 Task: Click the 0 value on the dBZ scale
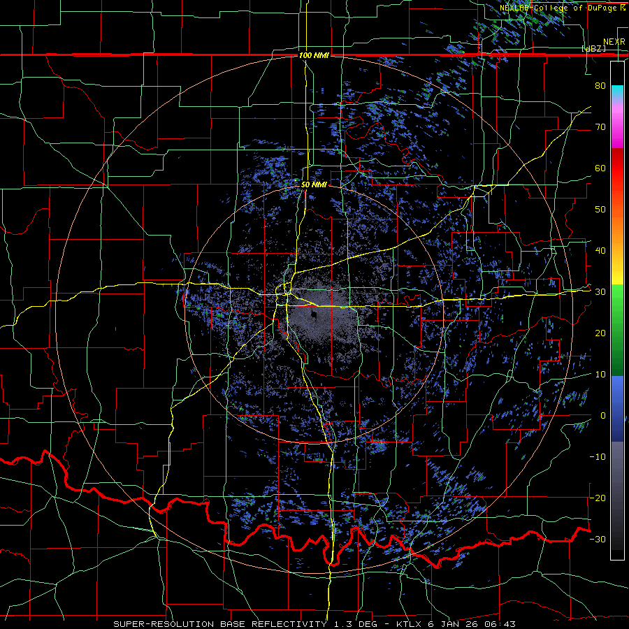[603, 416]
